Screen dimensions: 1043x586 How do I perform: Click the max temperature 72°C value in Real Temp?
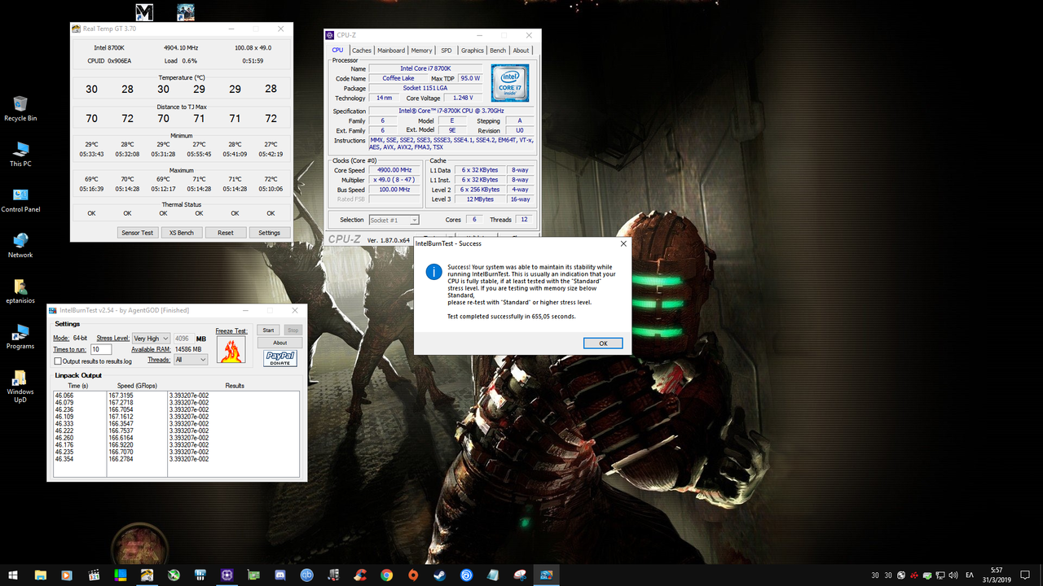(271, 179)
